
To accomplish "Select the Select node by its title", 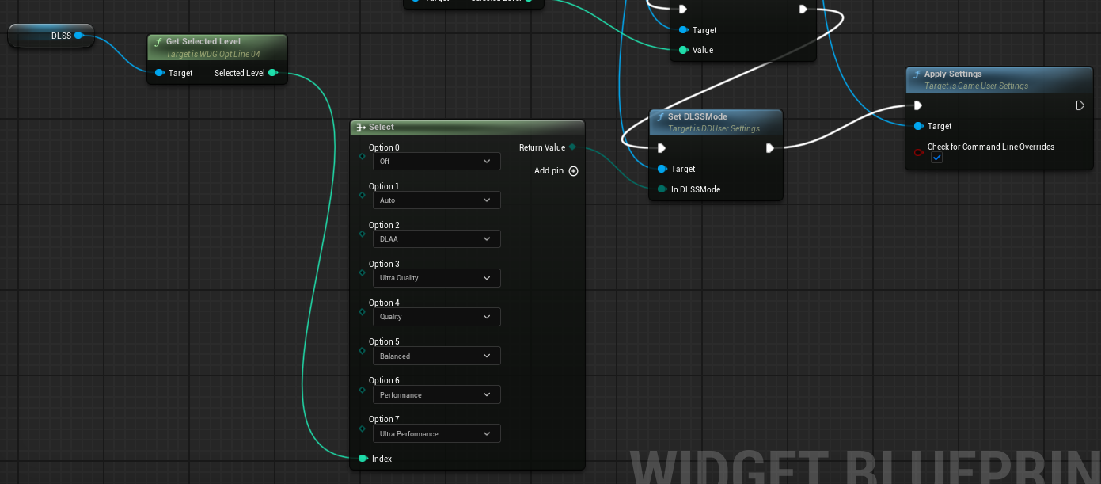I will tap(382, 128).
